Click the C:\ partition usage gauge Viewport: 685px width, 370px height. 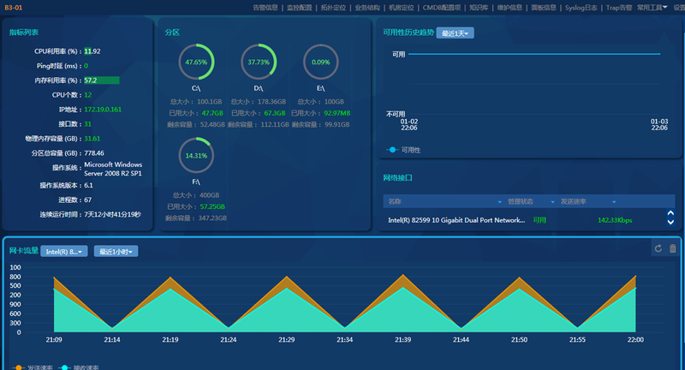(196, 63)
